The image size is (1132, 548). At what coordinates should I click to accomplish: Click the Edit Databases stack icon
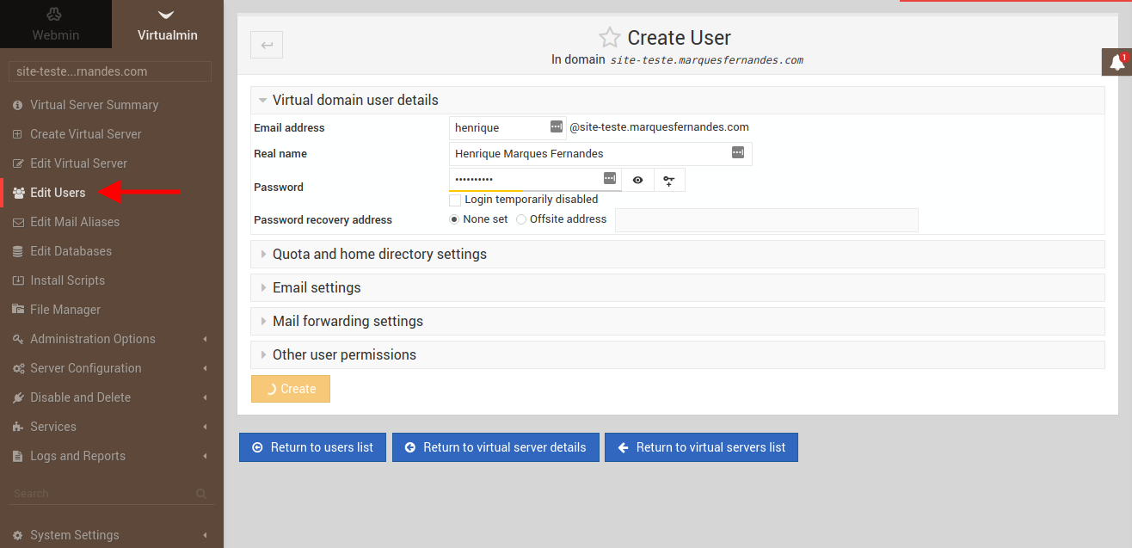pyautogui.click(x=17, y=251)
